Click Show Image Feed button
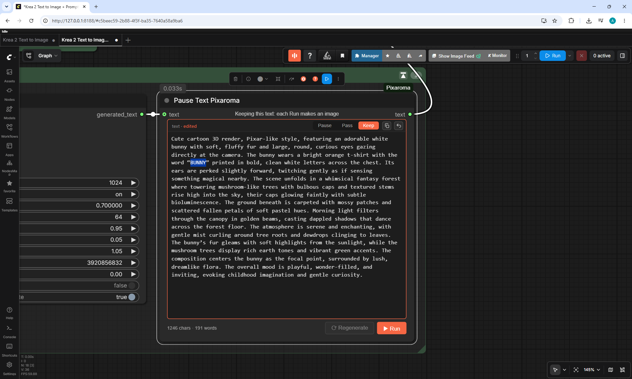632x379 pixels. point(456,56)
